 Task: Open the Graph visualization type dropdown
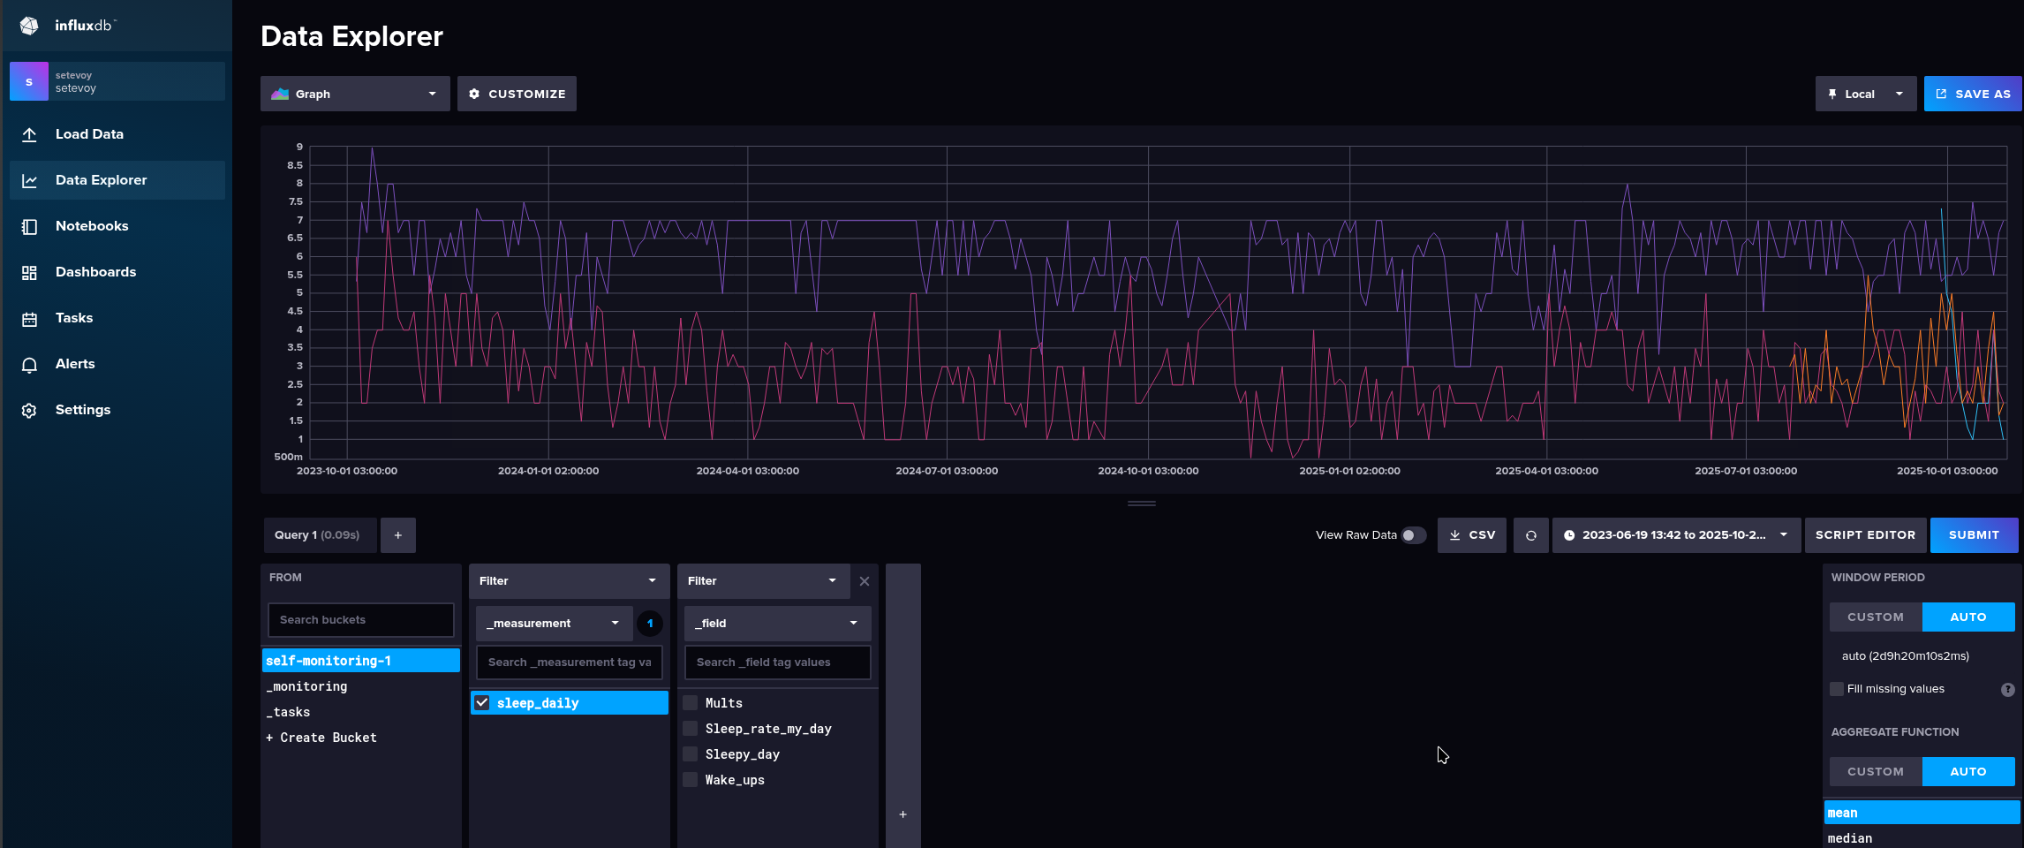tap(354, 93)
